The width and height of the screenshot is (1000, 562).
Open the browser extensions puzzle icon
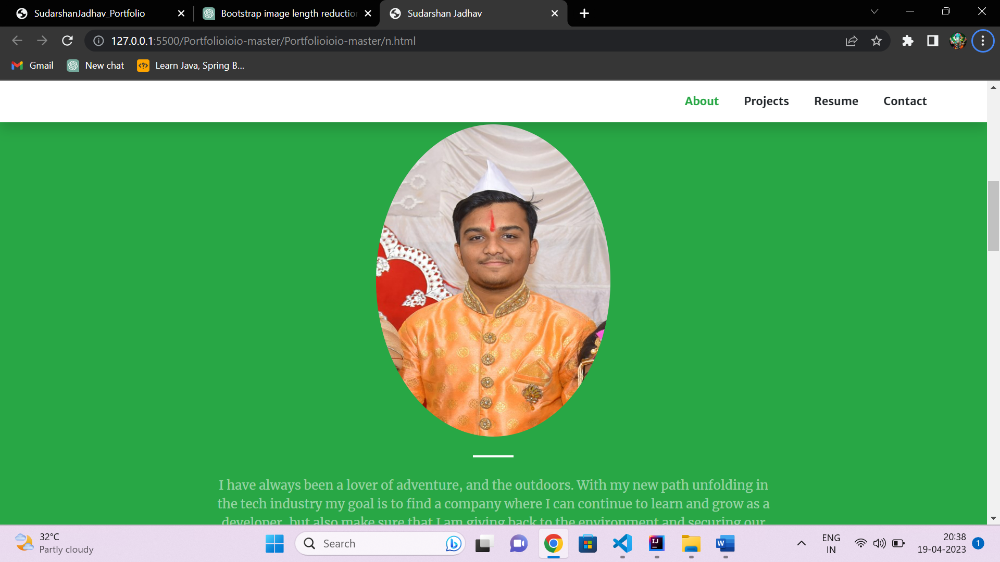pyautogui.click(x=908, y=41)
